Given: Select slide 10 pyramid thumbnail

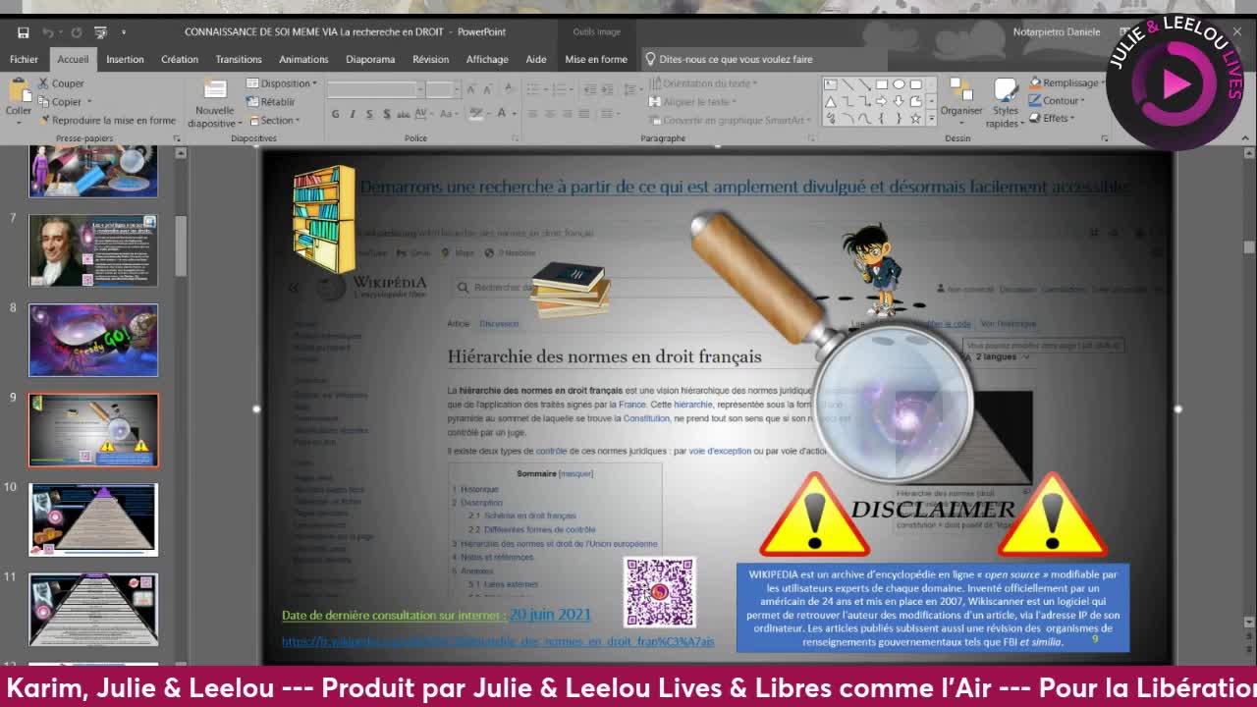Looking at the screenshot, I should pyautogui.click(x=93, y=519).
